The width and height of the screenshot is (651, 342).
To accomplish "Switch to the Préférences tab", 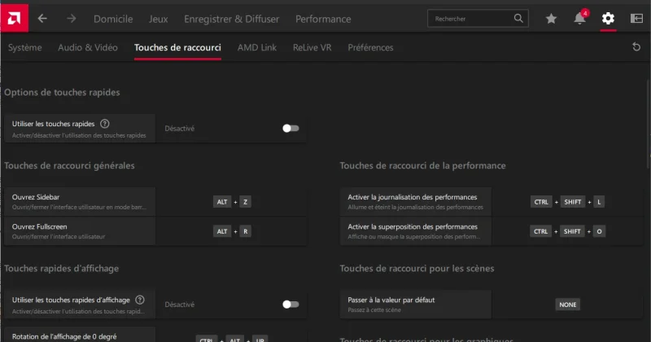I will (x=370, y=47).
